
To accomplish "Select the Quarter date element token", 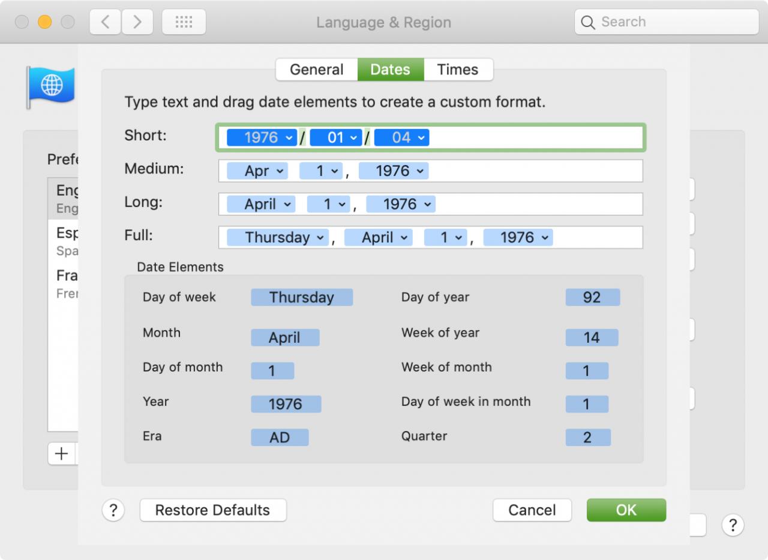I will [x=588, y=438].
